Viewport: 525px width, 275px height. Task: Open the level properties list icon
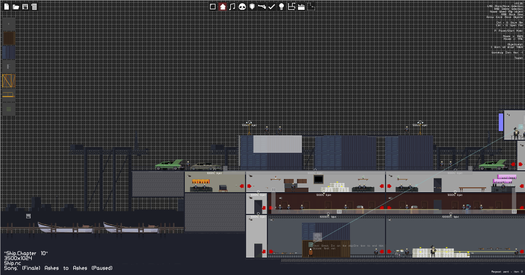[34, 7]
